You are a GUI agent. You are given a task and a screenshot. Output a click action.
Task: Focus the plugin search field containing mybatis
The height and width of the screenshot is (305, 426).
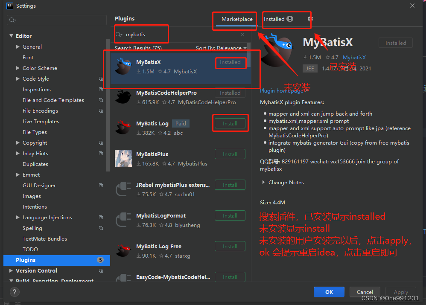(180, 35)
